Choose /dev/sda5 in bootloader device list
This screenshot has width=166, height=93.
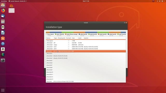pos(86,60)
